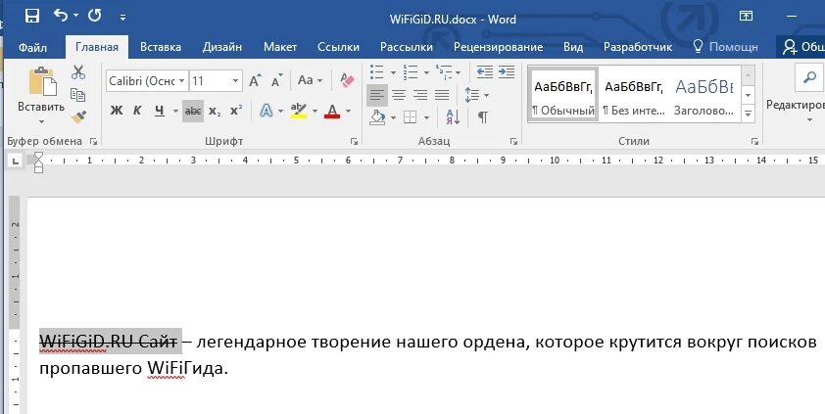Toggle strikethrough abc formatting
The width and height of the screenshot is (825, 414).
193,111
